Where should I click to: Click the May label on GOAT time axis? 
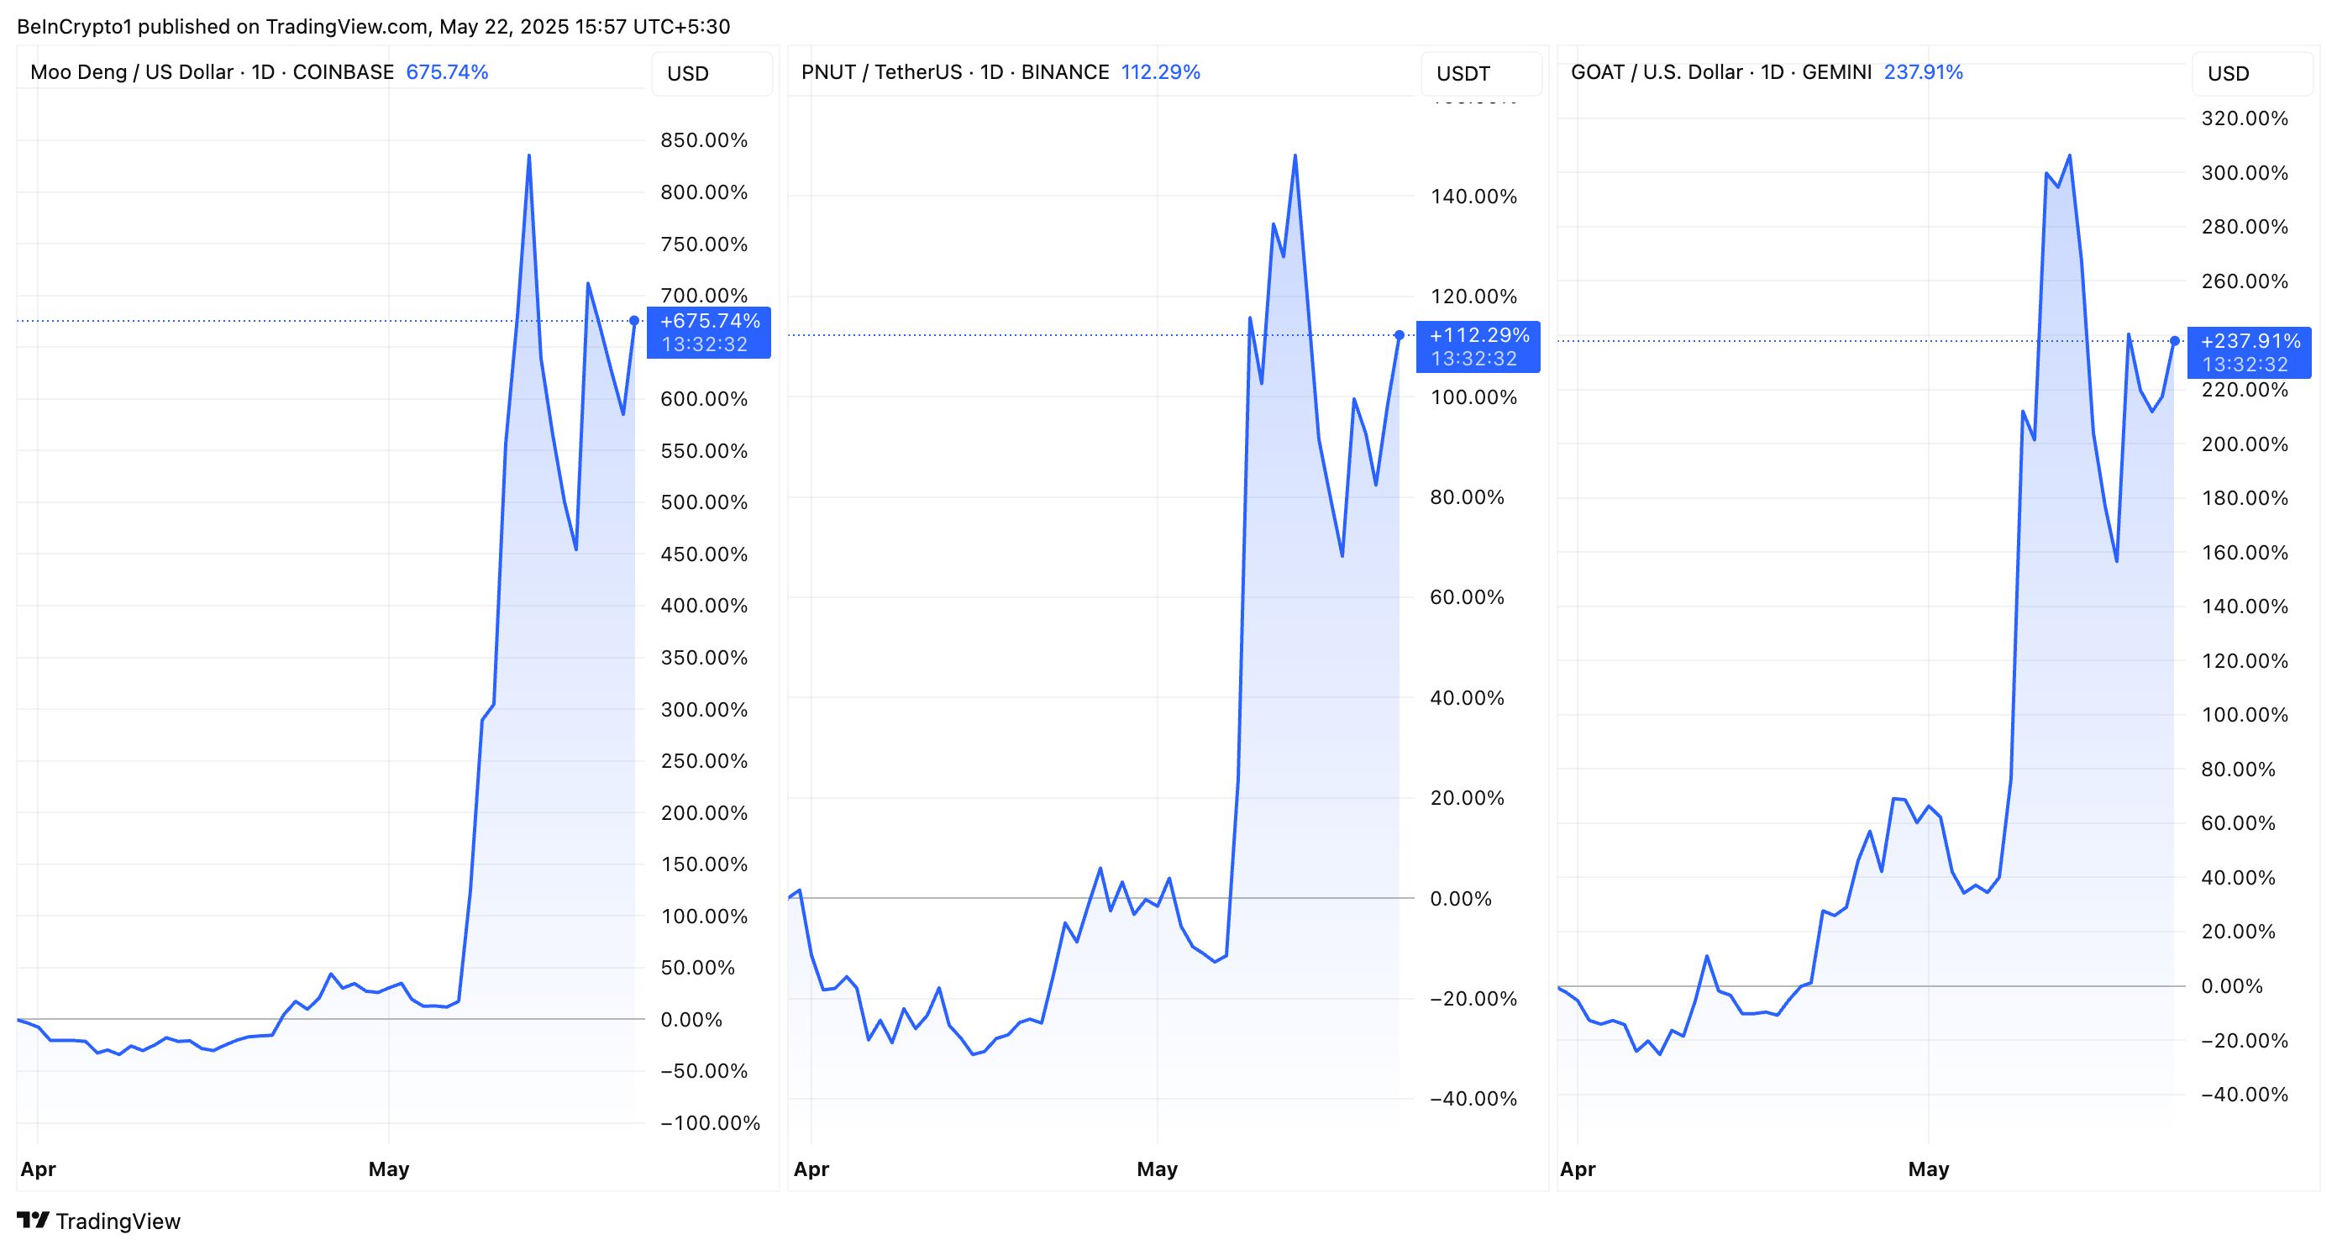(1928, 1169)
